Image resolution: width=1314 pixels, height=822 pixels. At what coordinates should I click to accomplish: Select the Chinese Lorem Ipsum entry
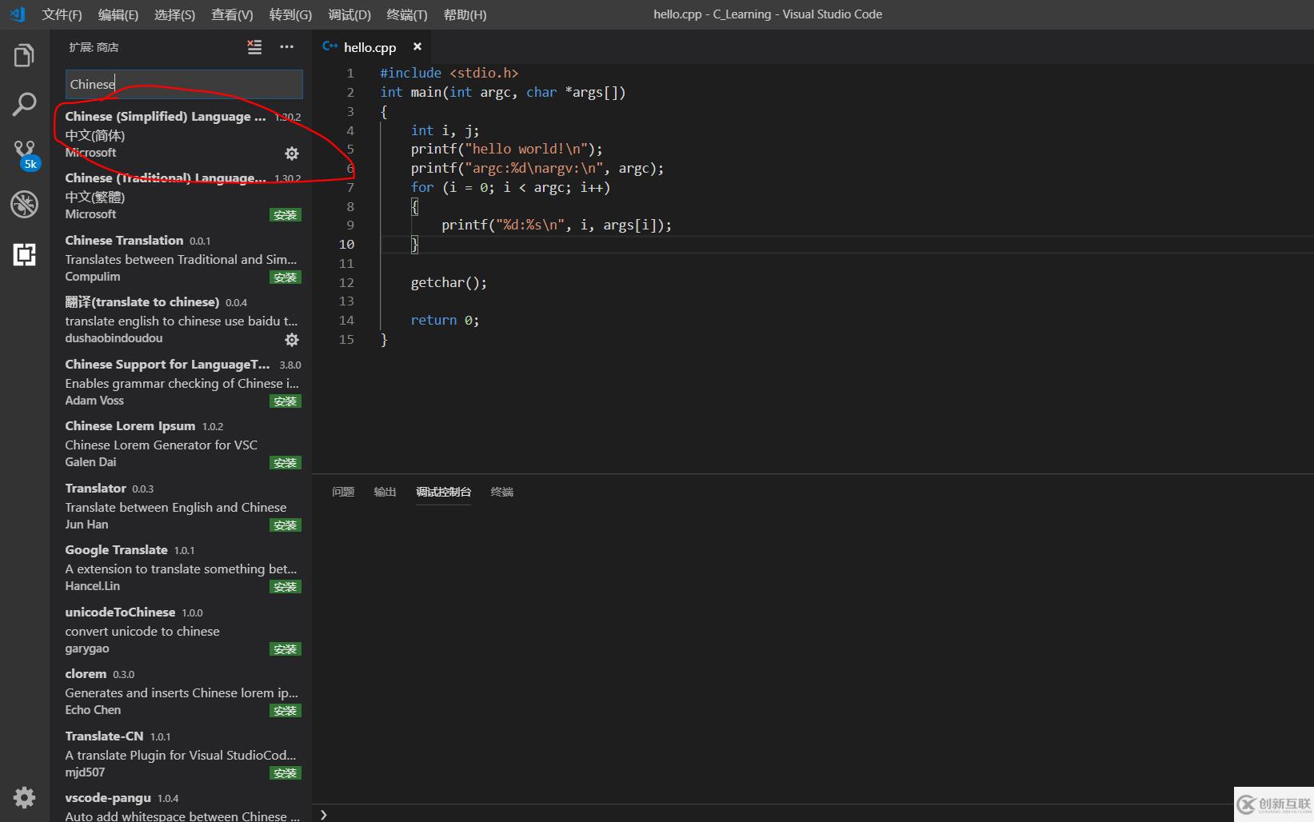click(x=181, y=444)
